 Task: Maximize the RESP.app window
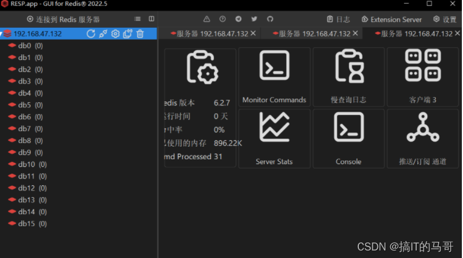tap(429, 3)
